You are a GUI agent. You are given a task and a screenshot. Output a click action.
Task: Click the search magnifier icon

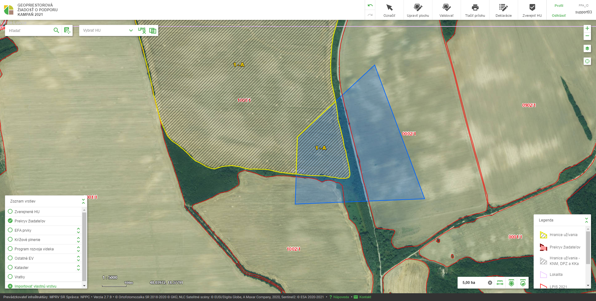pos(56,30)
